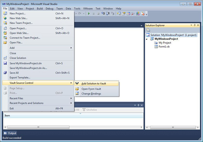
Task: Choose Change Bindings from submenu
Action: 91,93
